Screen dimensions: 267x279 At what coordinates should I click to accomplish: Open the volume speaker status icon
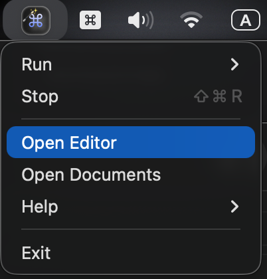coord(141,21)
